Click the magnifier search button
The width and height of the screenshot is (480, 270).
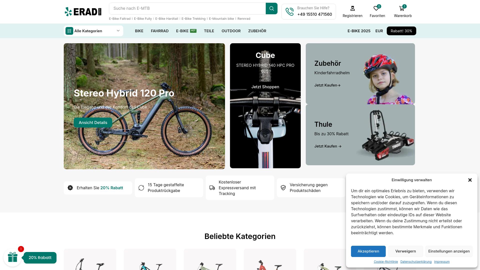pyautogui.click(x=271, y=8)
